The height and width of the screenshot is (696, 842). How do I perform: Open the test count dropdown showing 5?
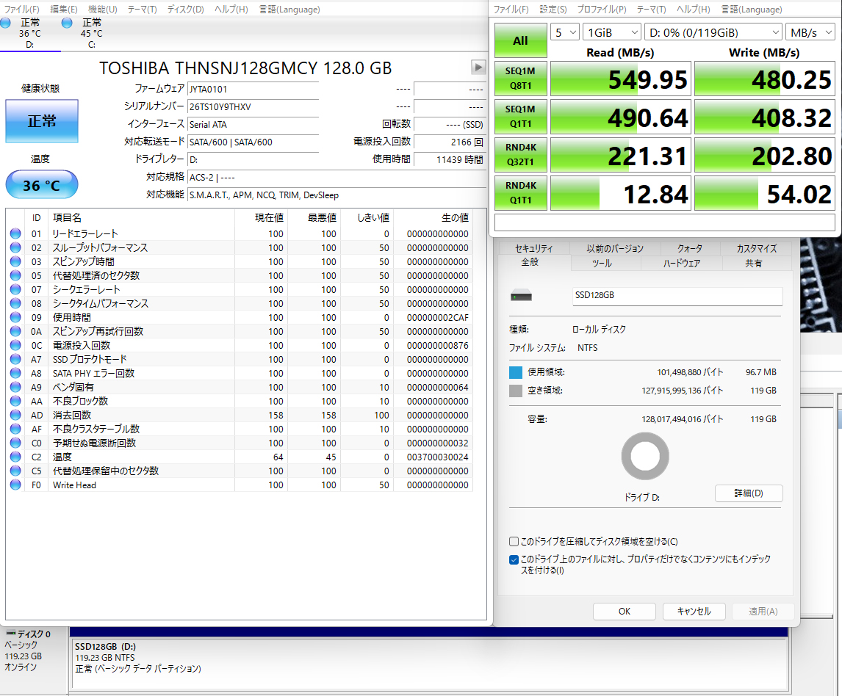[x=565, y=32]
